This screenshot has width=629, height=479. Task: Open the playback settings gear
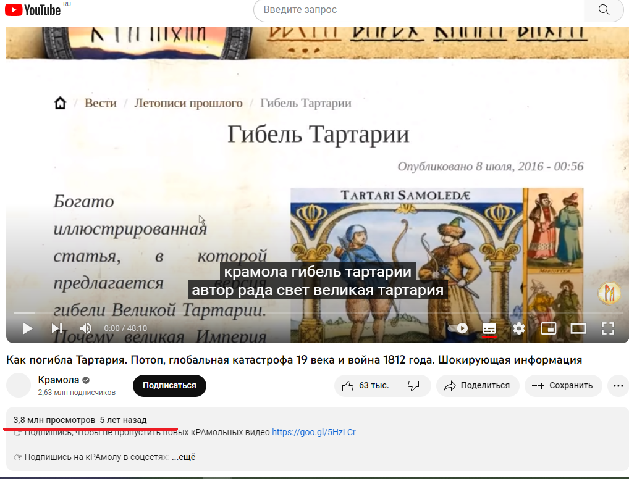tap(518, 329)
